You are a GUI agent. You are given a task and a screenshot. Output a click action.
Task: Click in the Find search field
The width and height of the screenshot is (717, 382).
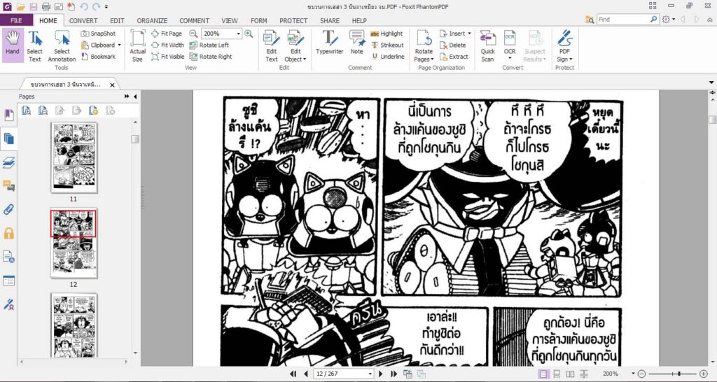[622, 20]
